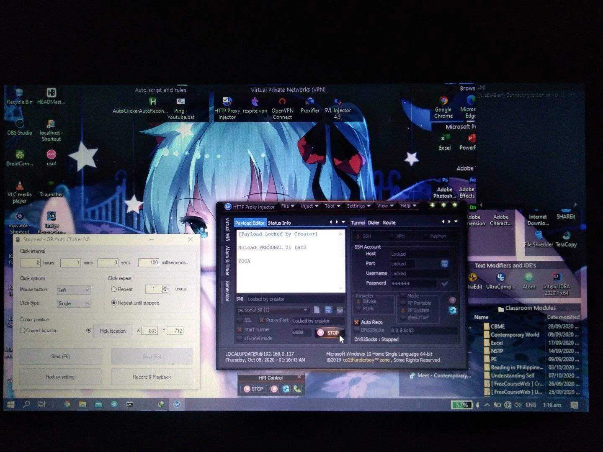
Task: Open the Alarm & Timer side tab
Action: pyautogui.click(x=227, y=261)
